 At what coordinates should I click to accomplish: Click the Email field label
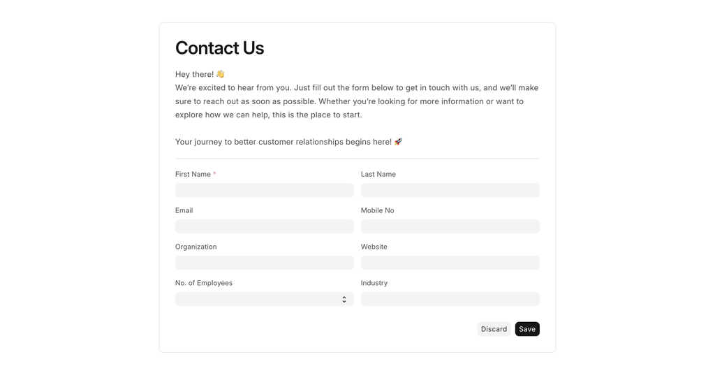click(x=184, y=210)
